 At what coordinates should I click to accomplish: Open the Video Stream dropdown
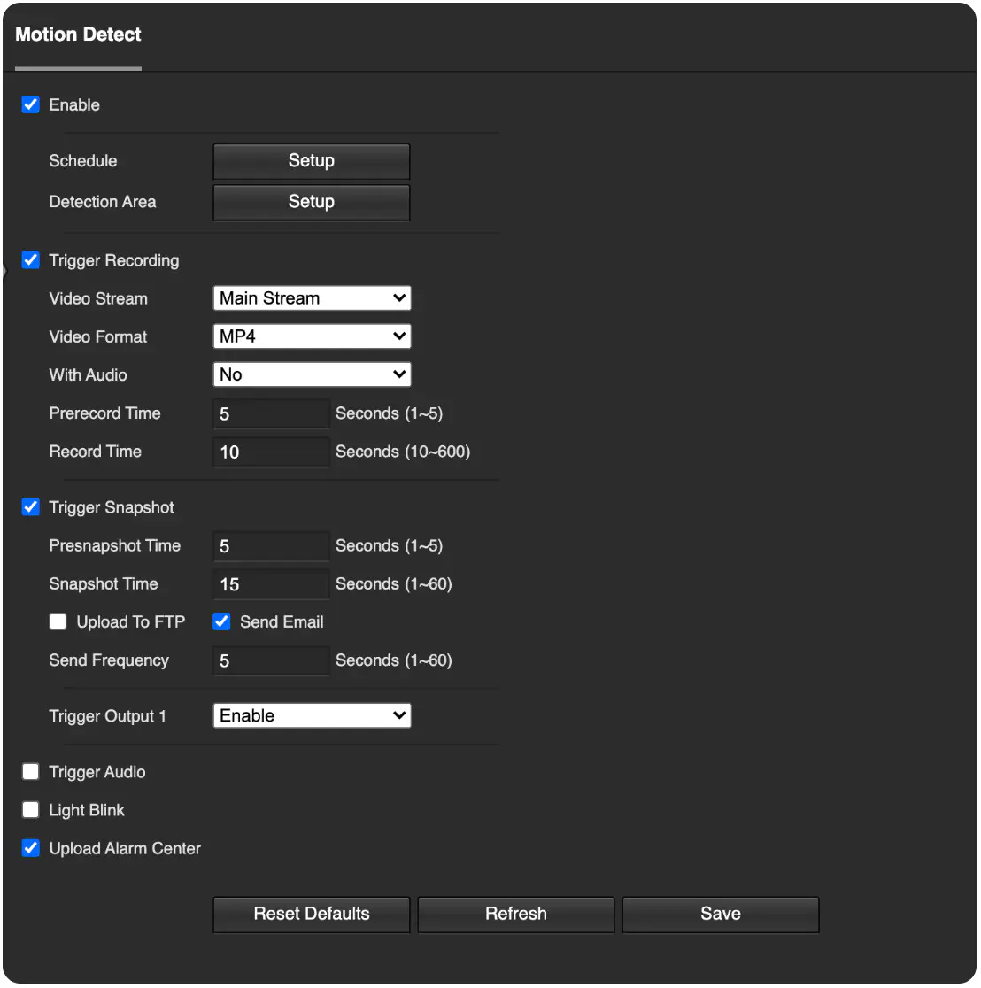312,298
